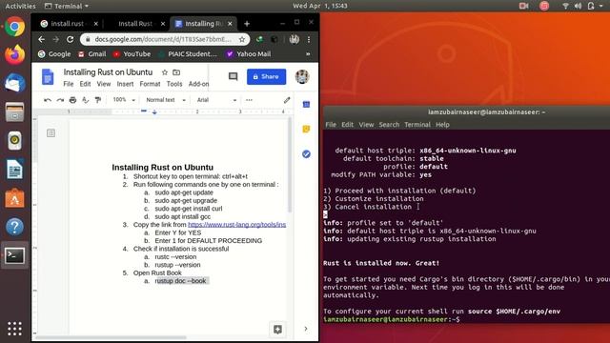This screenshot has height=343, width=610.
Task: Open the Calendar side panel icon
Action: click(306, 104)
